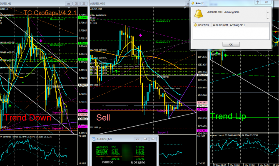279x166 pixels.
Task: Close the AUDUSD,M1 chart window
Action: tap(153, 139)
